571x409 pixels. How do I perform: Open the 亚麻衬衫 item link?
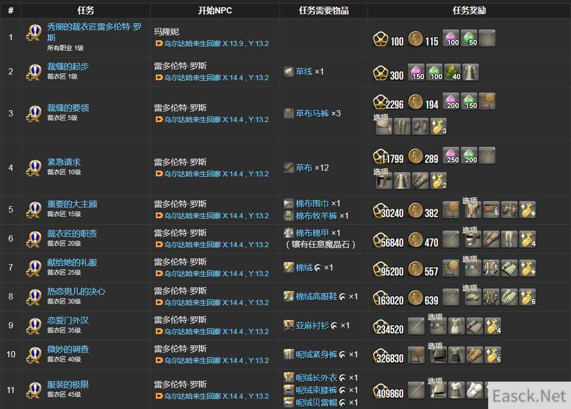pos(312,326)
